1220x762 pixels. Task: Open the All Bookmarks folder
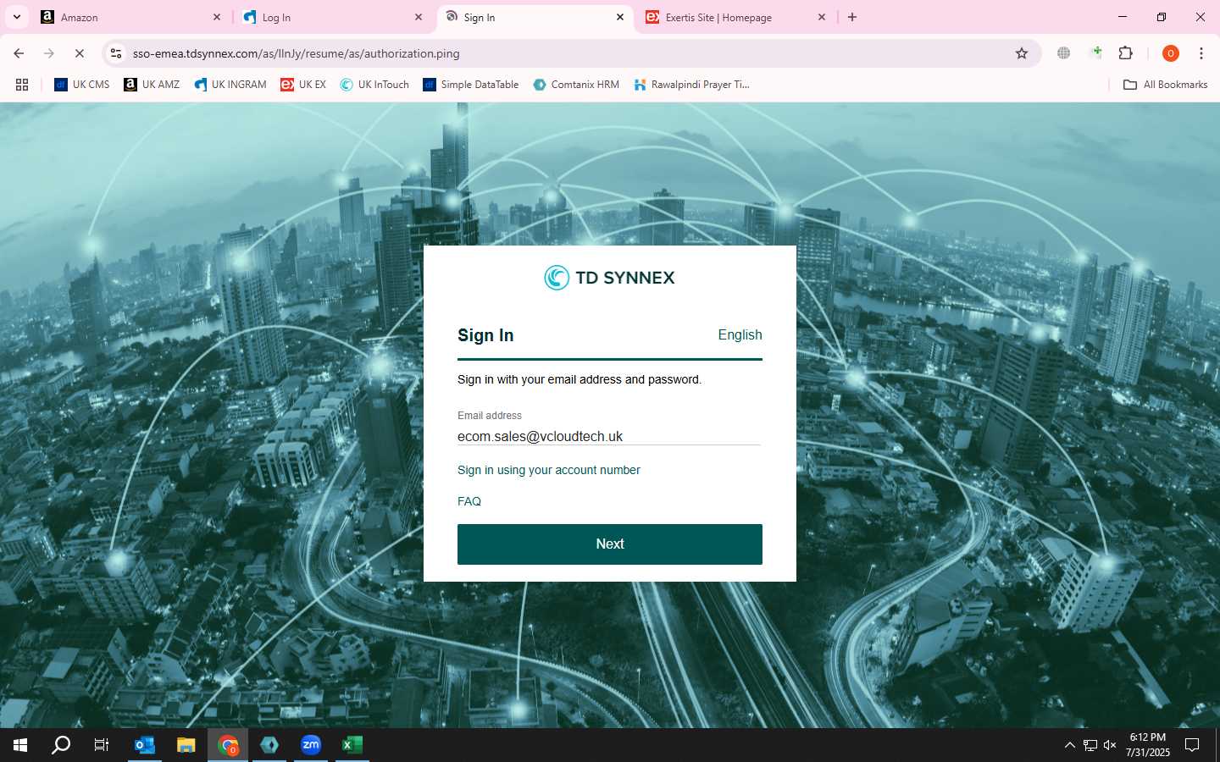1165,85
